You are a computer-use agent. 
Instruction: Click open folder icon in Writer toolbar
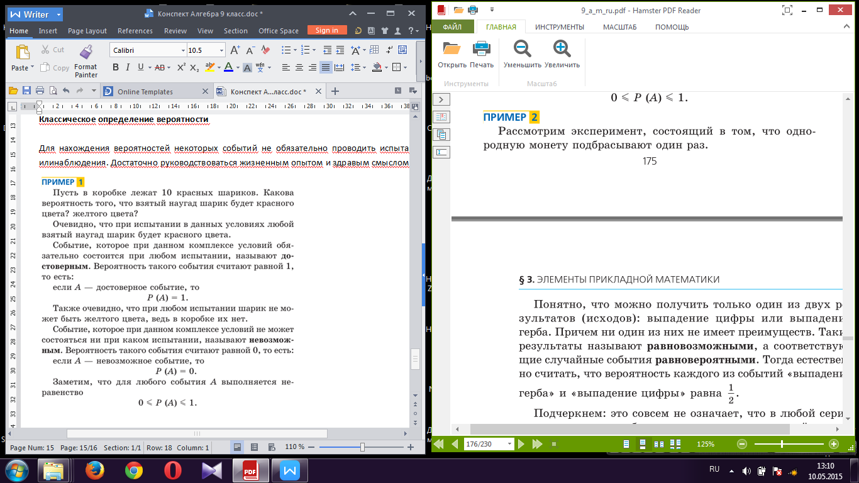tap(13, 91)
